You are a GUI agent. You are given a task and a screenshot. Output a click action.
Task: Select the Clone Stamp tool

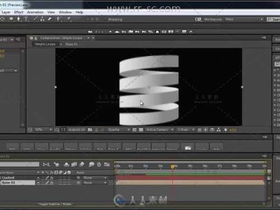pyautogui.click(x=43, y=19)
